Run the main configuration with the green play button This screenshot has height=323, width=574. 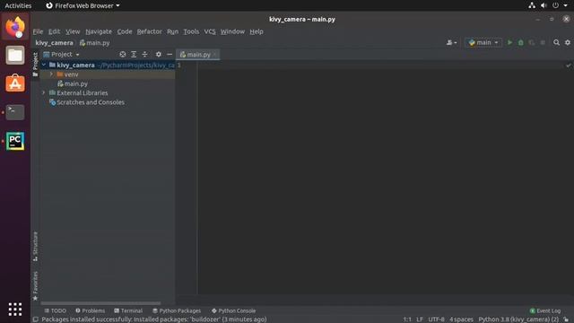(509, 42)
